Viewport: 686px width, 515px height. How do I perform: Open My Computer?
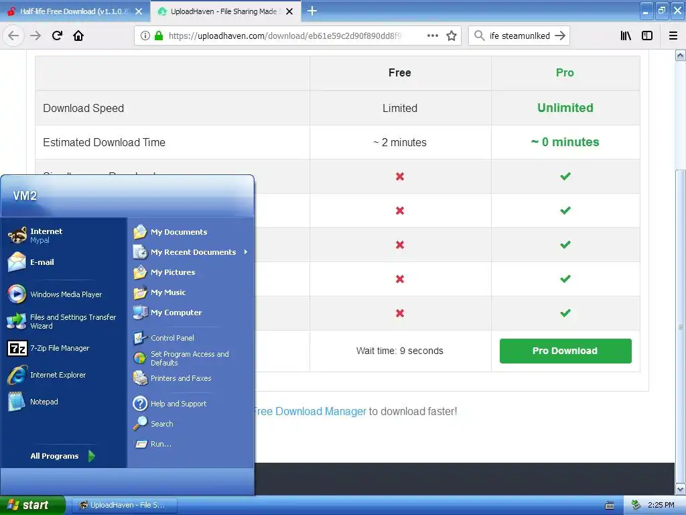(x=190, y=312)
